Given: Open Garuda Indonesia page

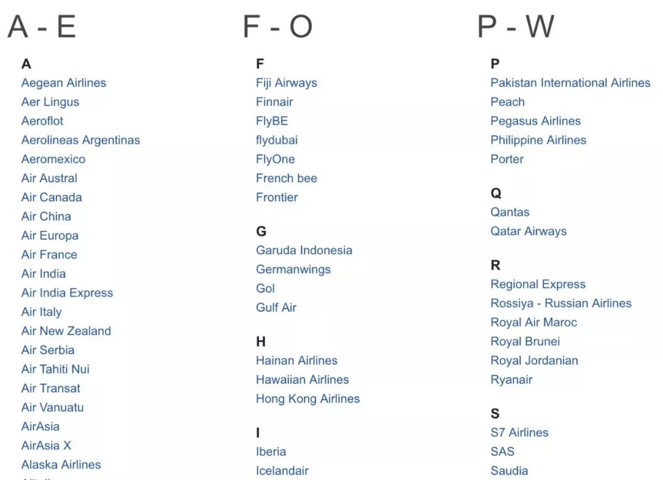Looking at the screenshot, I should pyautogui.click(x=304, y=250).
